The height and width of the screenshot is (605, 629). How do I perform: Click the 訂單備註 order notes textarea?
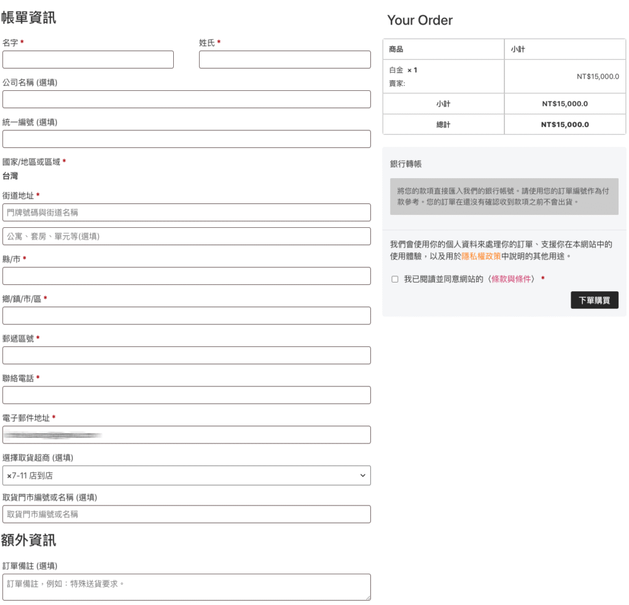(x=186, y=587)
